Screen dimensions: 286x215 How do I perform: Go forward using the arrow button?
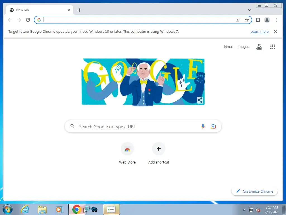click(x=19, y=20)
